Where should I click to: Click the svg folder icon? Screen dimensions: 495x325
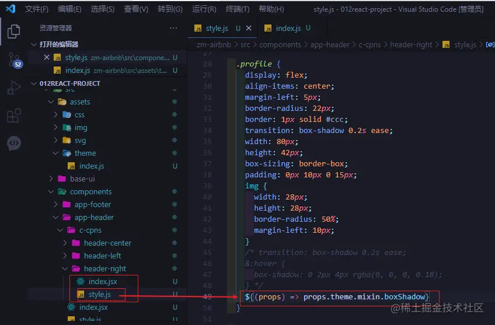67,140
